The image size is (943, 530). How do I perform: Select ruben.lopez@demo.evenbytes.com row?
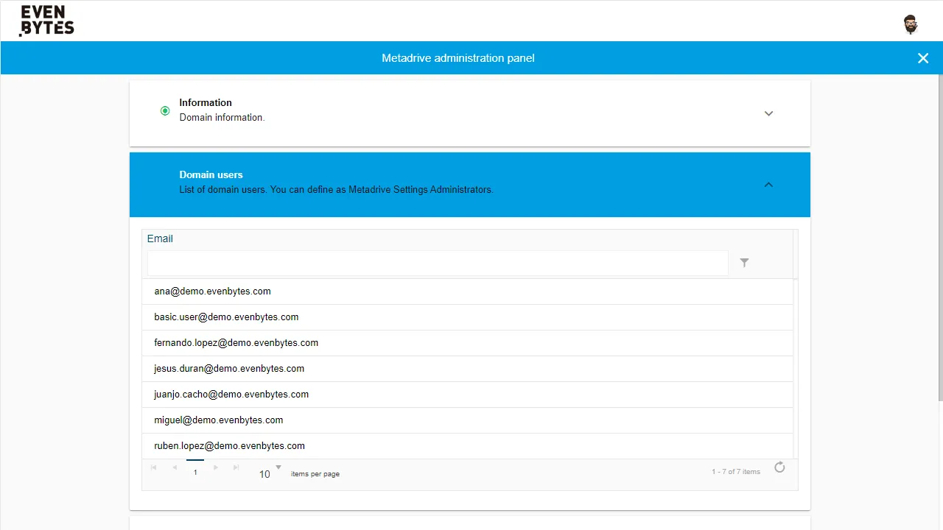pyautogui.click(x=467, y=446)
